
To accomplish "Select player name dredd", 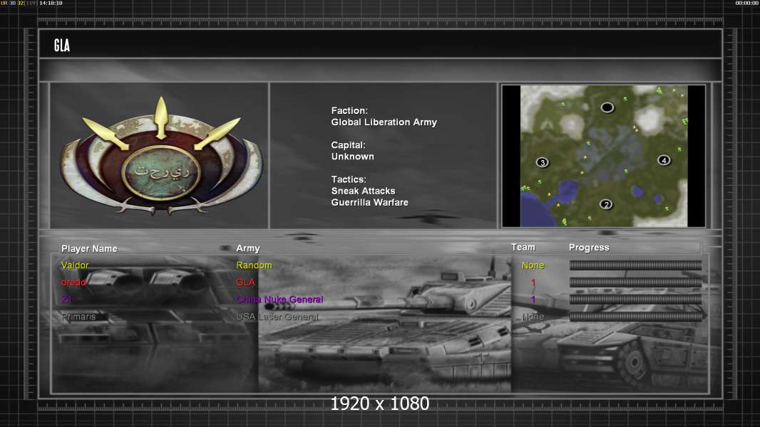I will pos(73,282).
